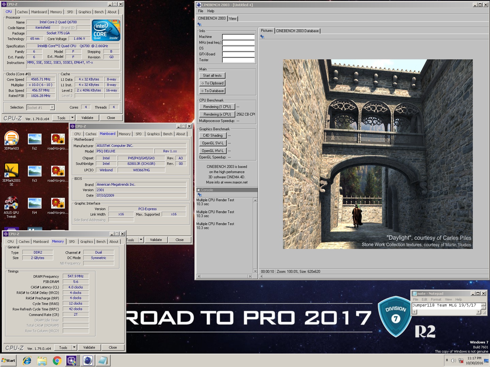Click the console scrollbar up arrow

[255, 200]
